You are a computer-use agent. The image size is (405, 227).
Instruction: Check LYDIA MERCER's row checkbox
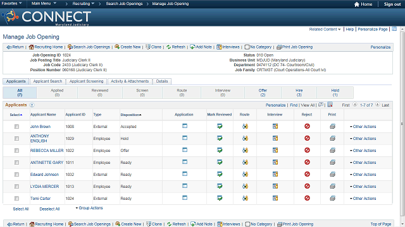(x=17, y=187)
